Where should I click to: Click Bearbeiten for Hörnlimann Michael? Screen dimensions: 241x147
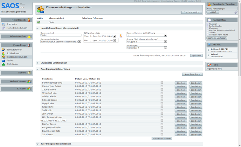click(196, 118)
